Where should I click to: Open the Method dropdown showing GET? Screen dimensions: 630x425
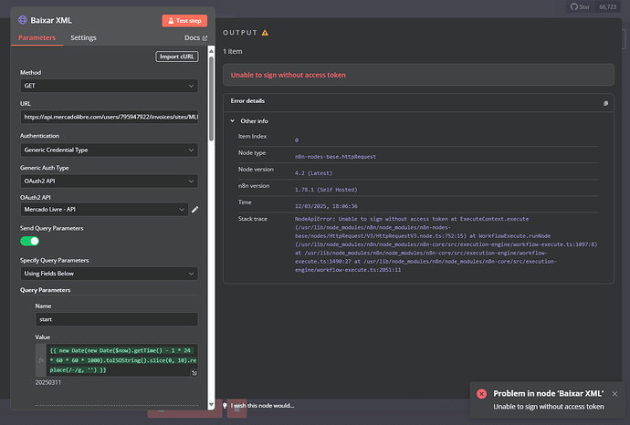[x=109, y=86]
